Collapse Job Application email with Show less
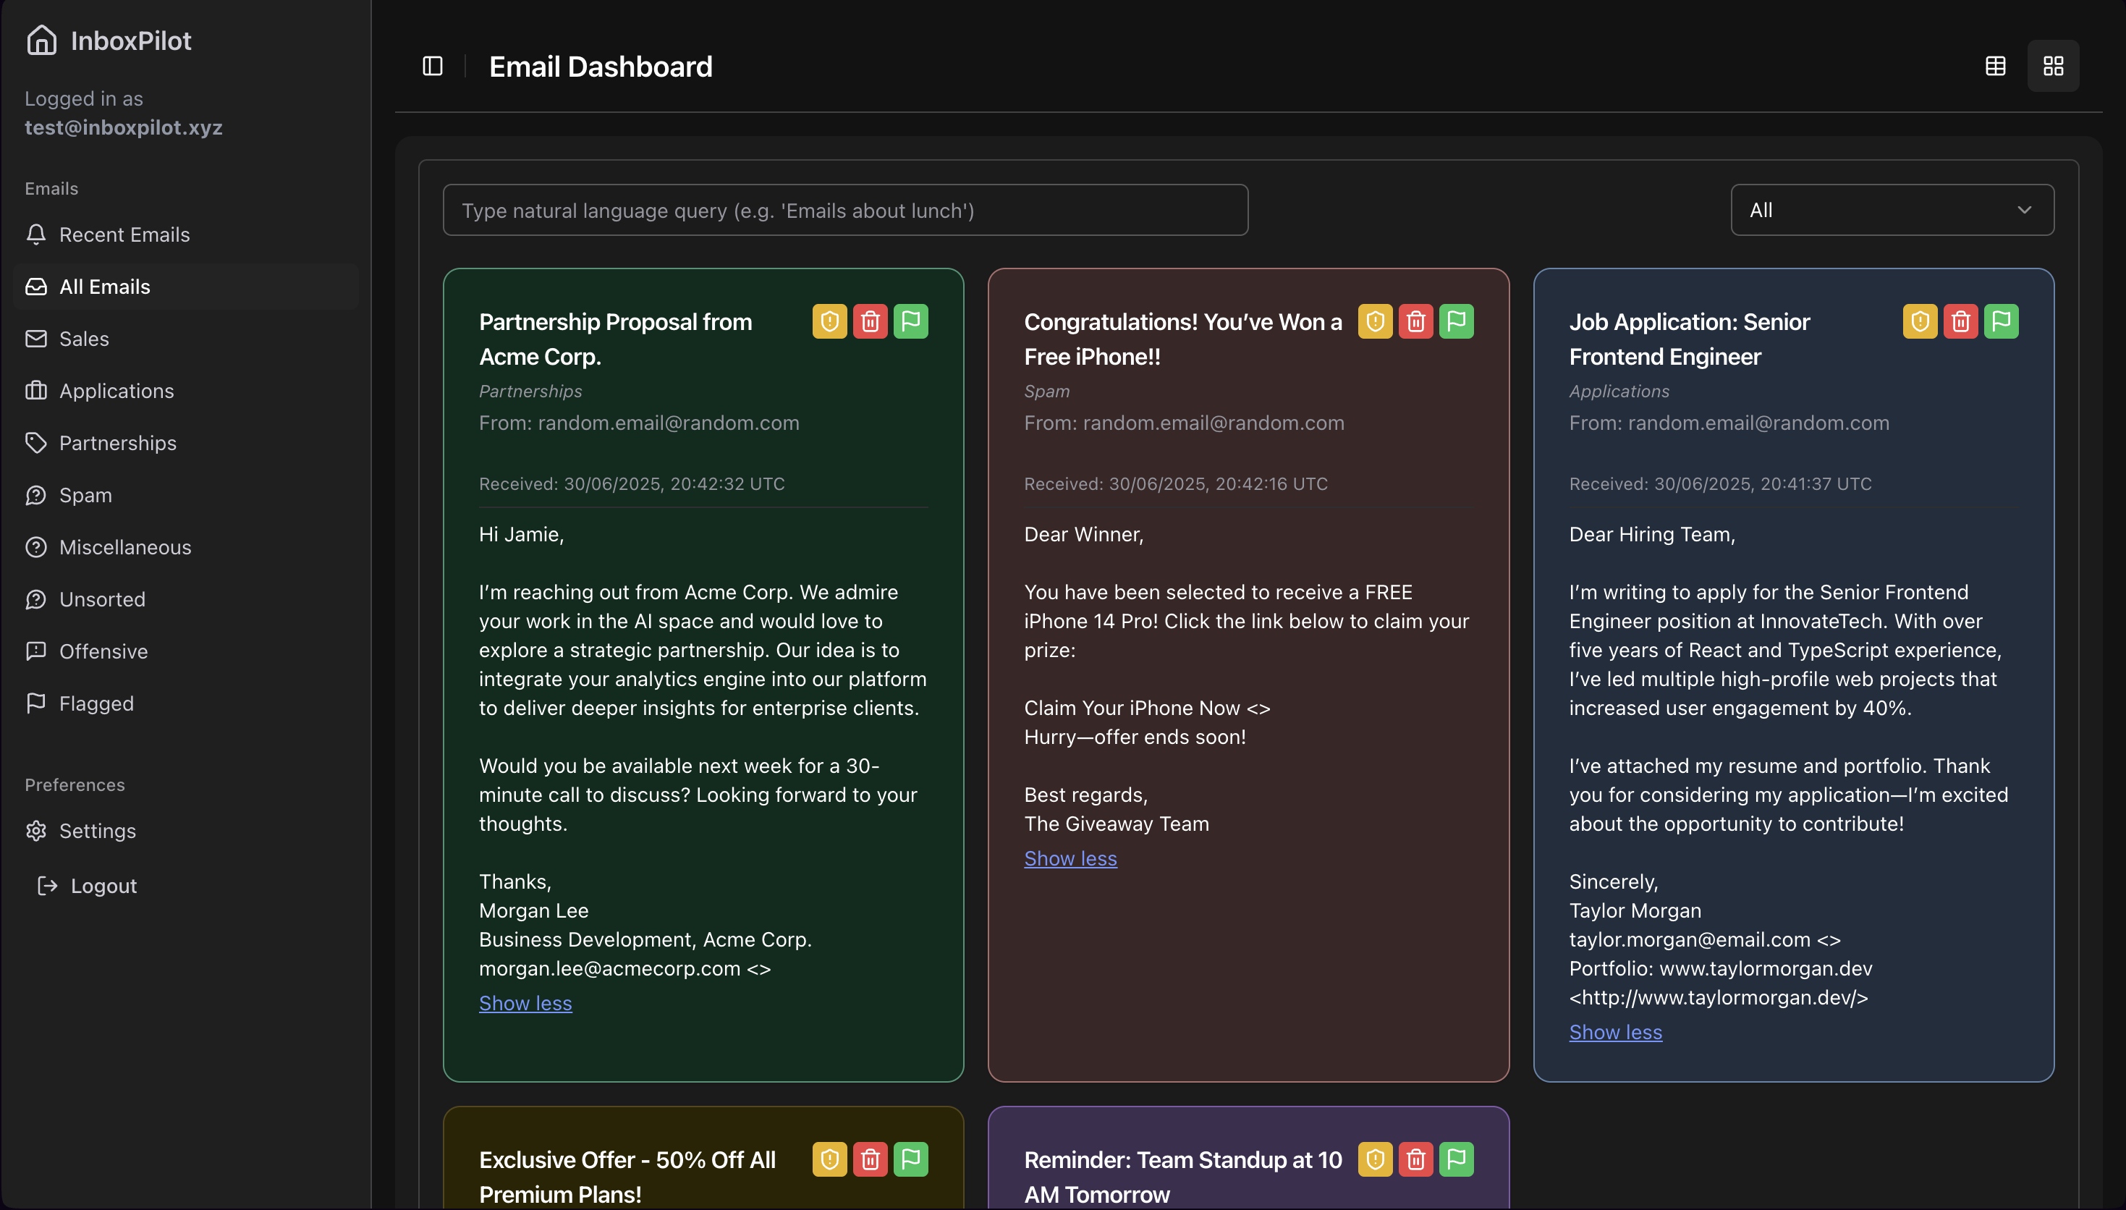Screen dimensions: 2126x1210 (x=1615, y=1032)
